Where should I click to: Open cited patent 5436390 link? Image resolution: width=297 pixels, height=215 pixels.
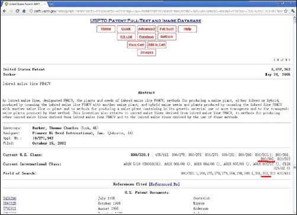tap(9, 198)
